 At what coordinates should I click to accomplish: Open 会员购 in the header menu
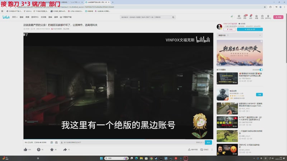(x=43, y=17)
